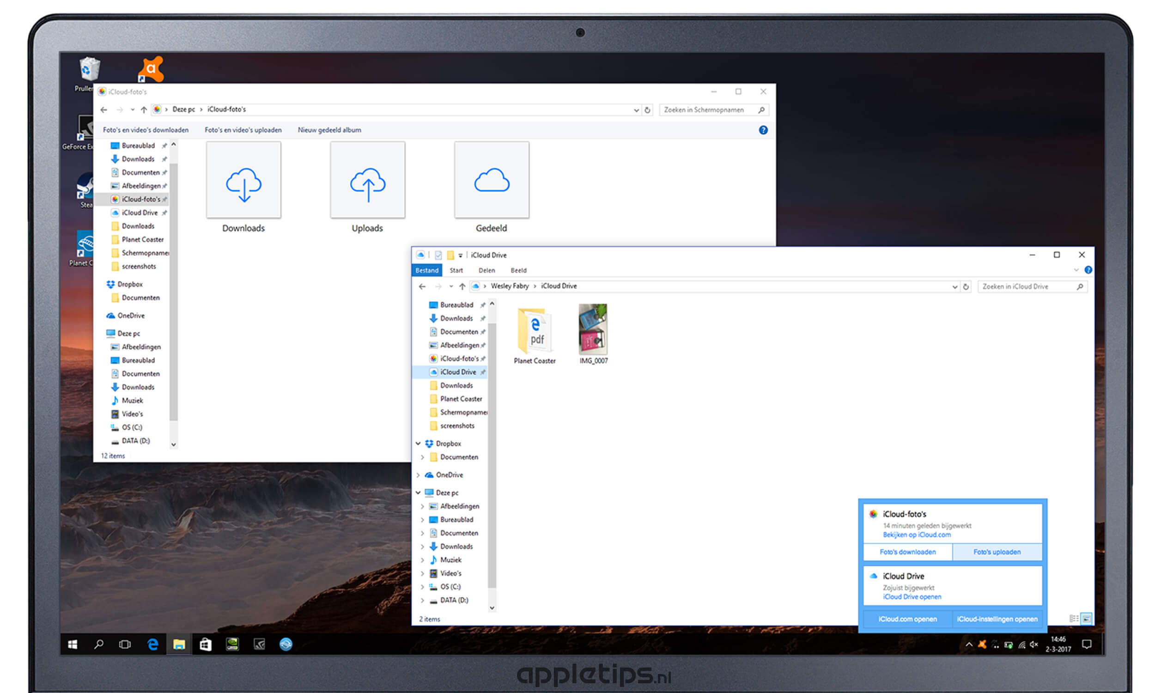Image resolution: width=1155 pixels, height=693 pixels.
Task: Expand OS (C:) in iCloud Drive tree
Action: [x=423, y=587]
